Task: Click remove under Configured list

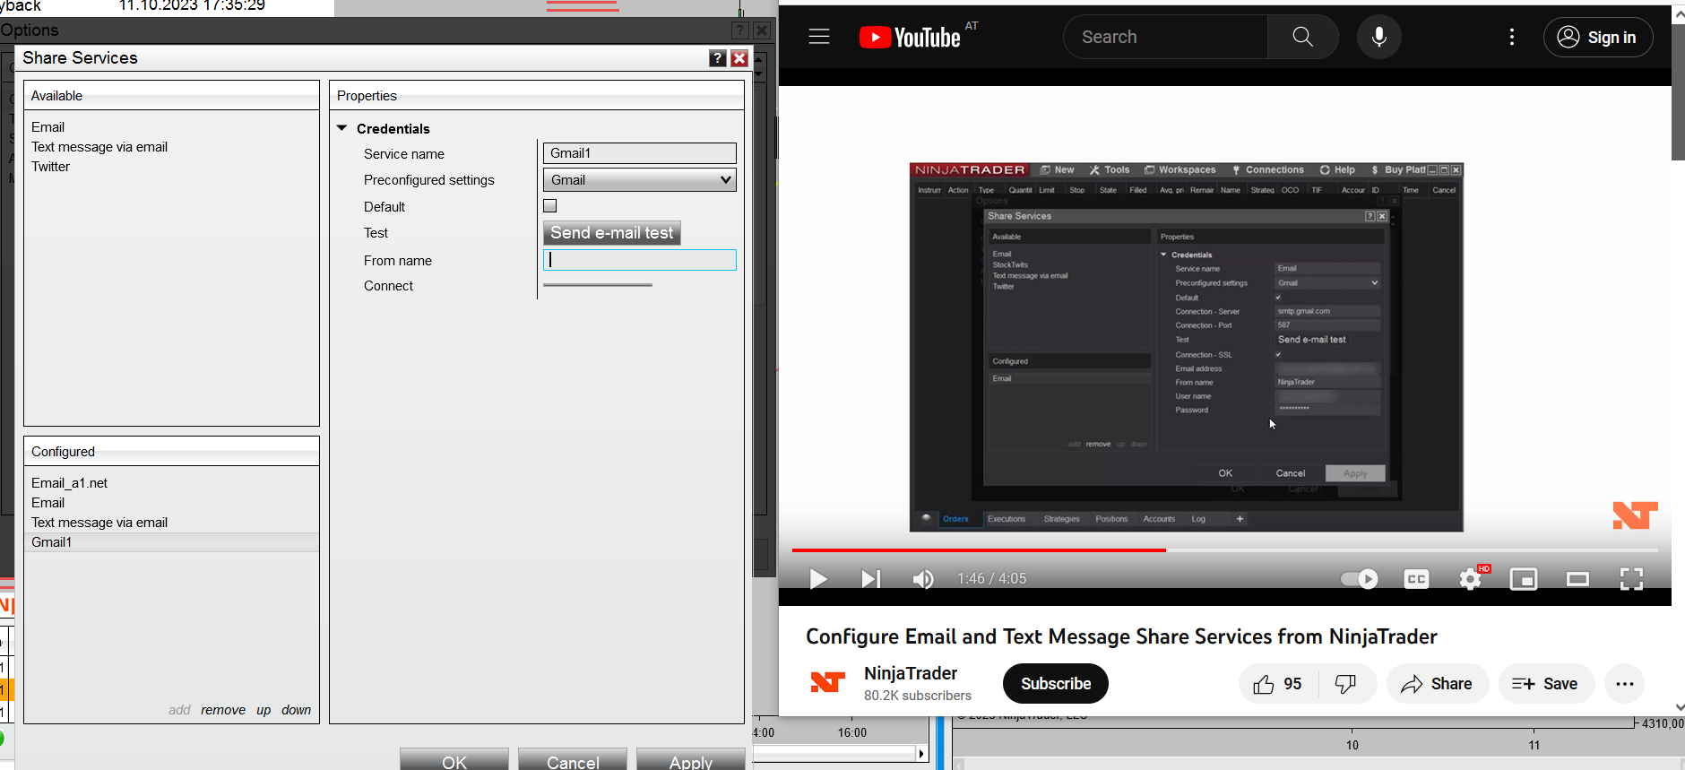Action: 223,710
